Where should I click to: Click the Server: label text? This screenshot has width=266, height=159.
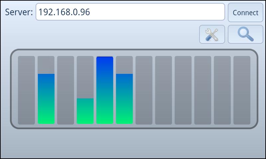click(19, 12)
